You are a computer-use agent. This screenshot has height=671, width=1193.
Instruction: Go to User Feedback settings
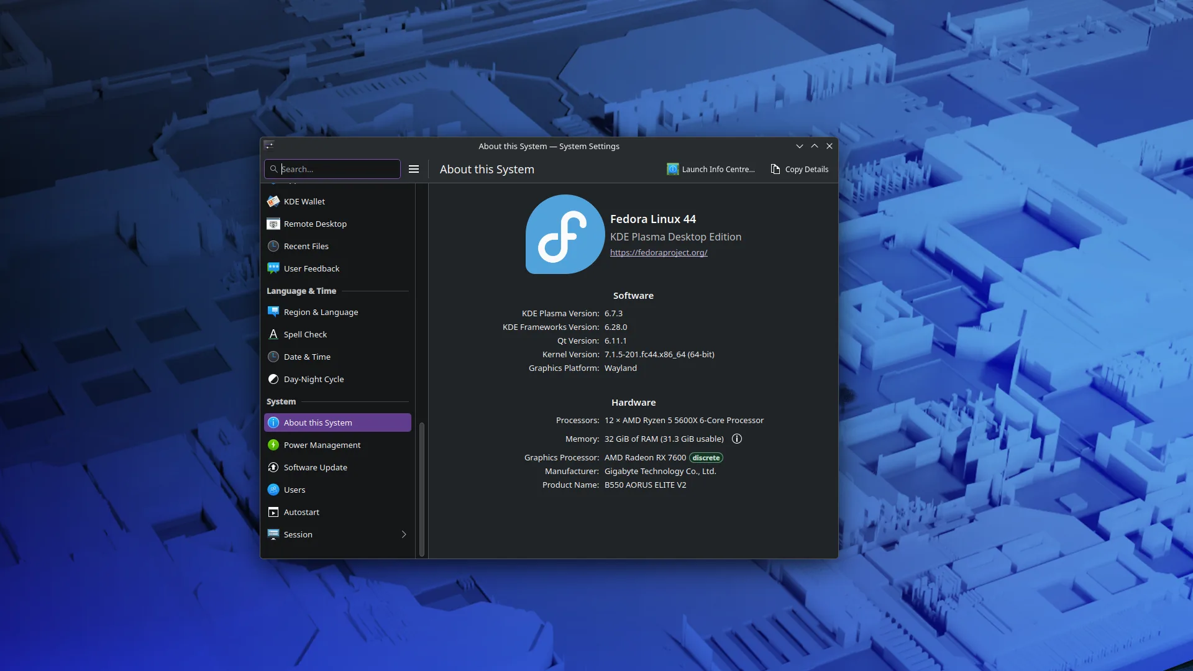(x=337, y=268)
